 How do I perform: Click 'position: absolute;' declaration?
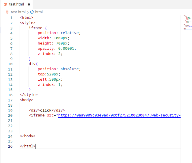click(59, 69)
